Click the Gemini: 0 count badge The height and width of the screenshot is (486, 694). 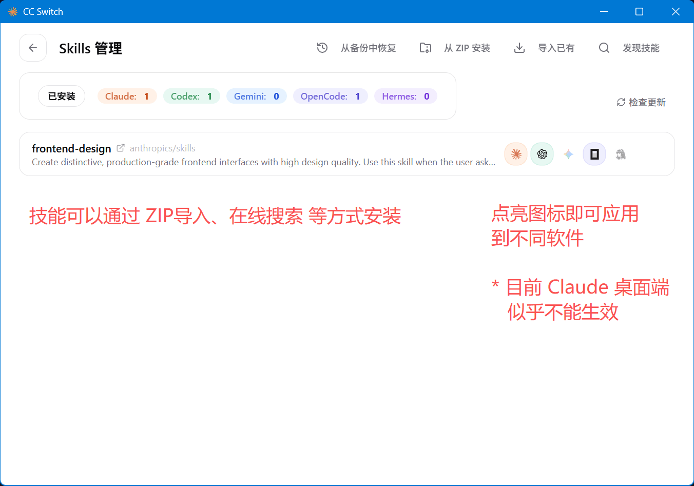(257, 96)
